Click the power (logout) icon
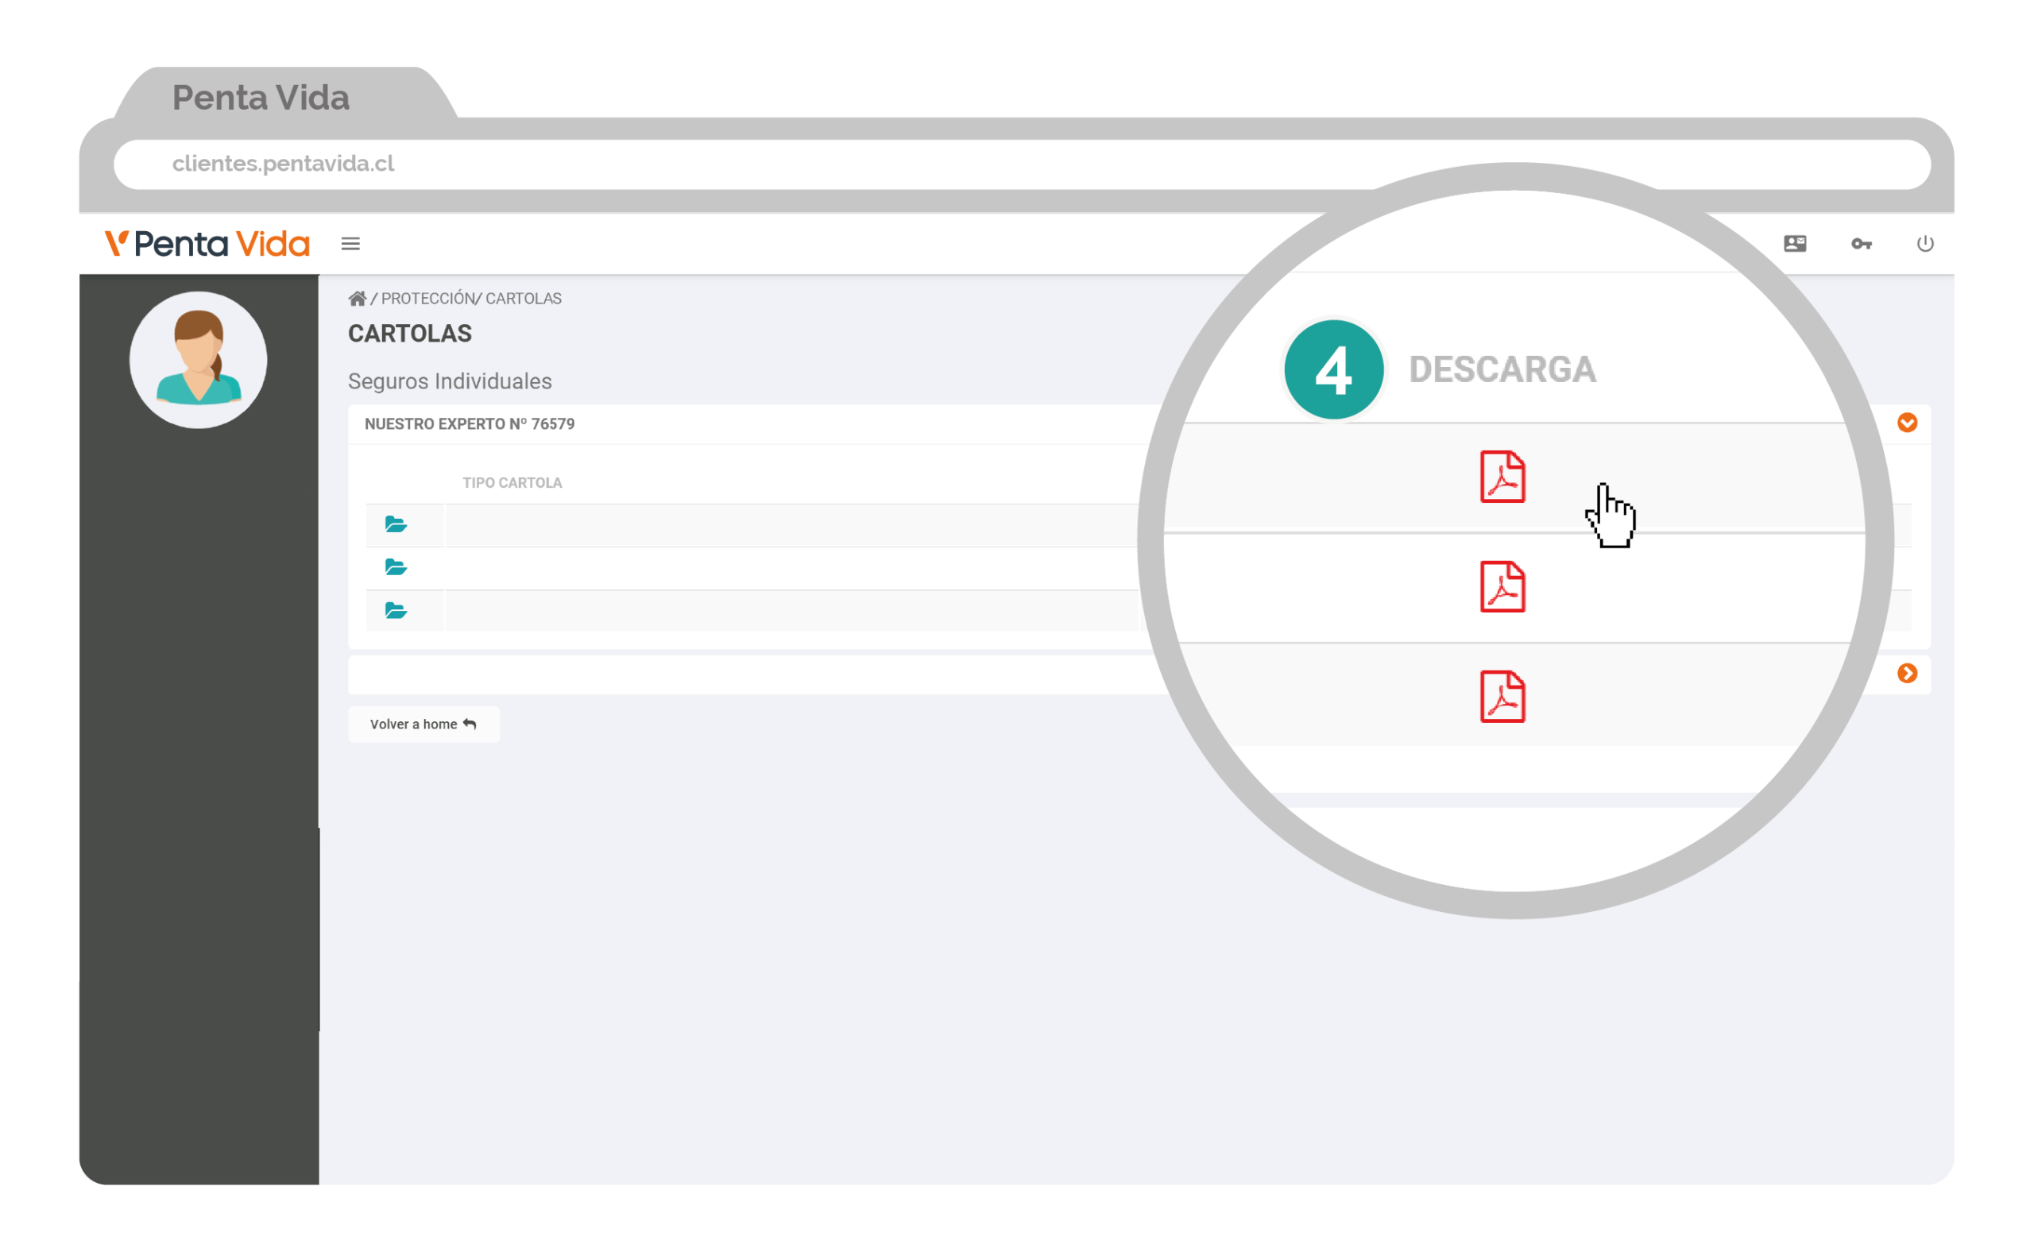The width and height of the screenshot is (2034, 1252). coord(1924,243)
